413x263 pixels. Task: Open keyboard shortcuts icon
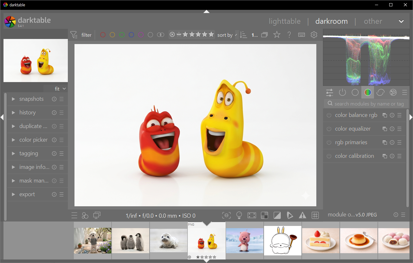click(x=301, y=35)
